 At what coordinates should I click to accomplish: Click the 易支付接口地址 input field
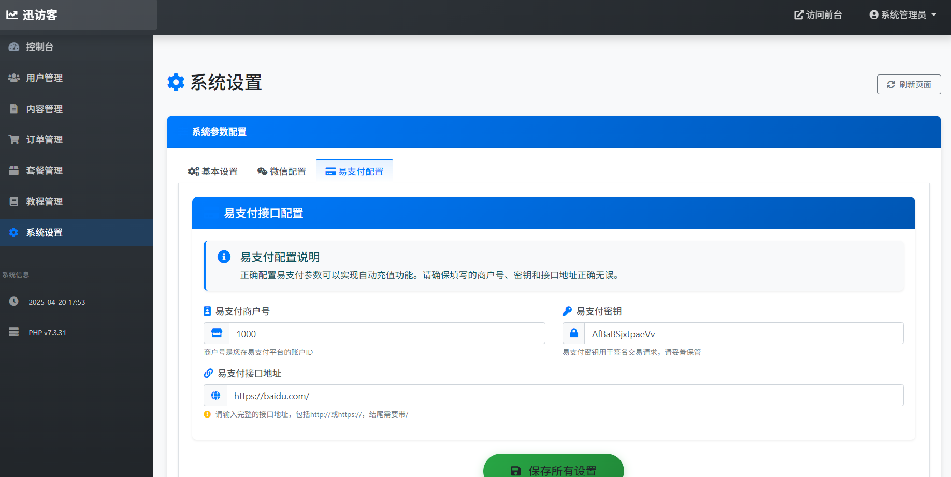pos(565,396)
